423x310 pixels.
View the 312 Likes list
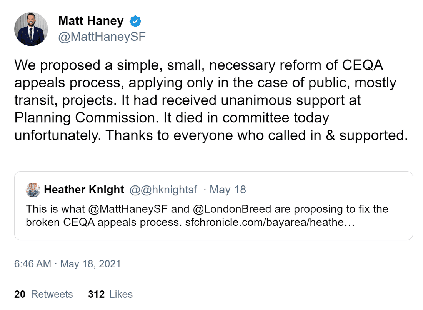pos(110,294)
